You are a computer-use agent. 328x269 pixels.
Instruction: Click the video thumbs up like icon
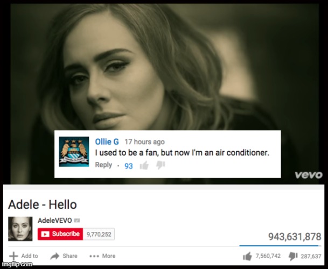click(x=247, y=256)
